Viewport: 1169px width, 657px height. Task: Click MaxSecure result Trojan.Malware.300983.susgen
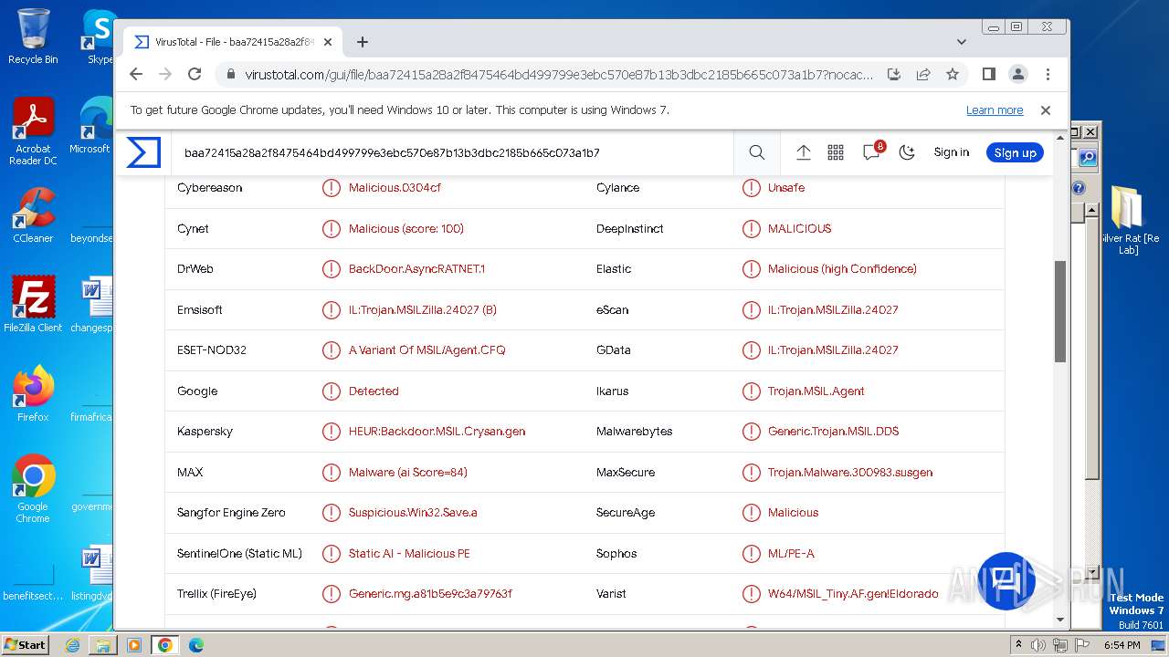click(x=850, y=473)
